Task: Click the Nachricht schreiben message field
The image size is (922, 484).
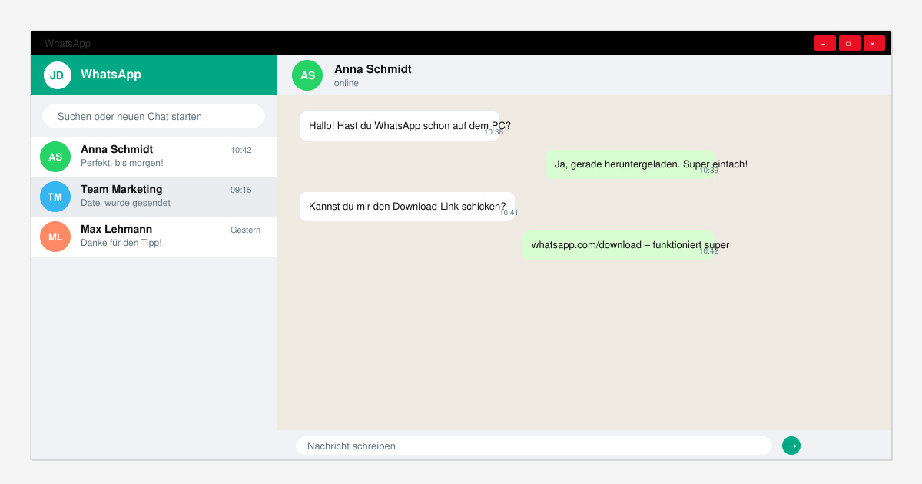Action: pyautogui.click(x=534, y=446)
